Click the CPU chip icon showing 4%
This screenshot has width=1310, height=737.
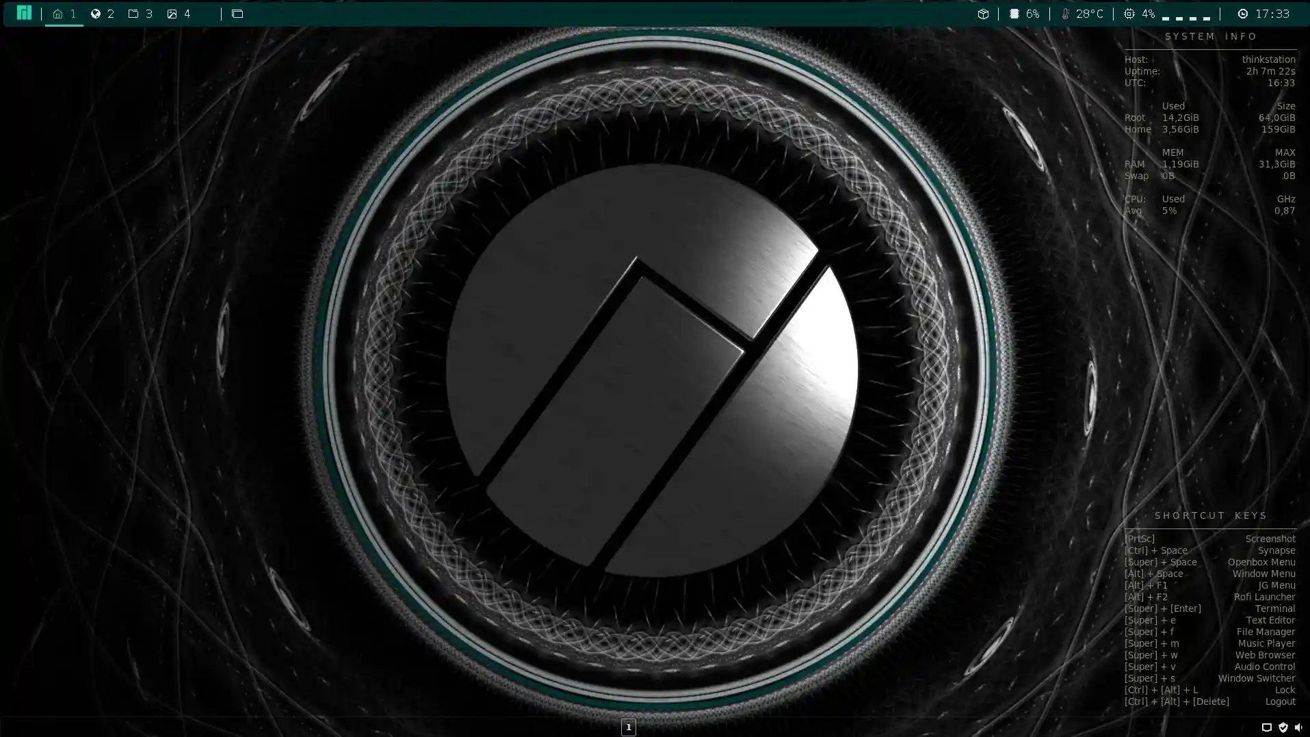pos(1130,13)
